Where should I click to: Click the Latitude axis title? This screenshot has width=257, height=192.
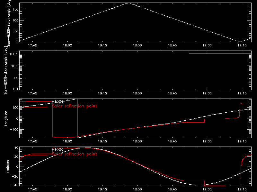click(8, 166)
